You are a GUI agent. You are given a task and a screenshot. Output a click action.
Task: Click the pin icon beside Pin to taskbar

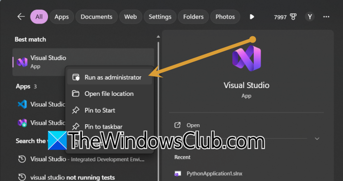pyautogui.click(x=75, y=126)
